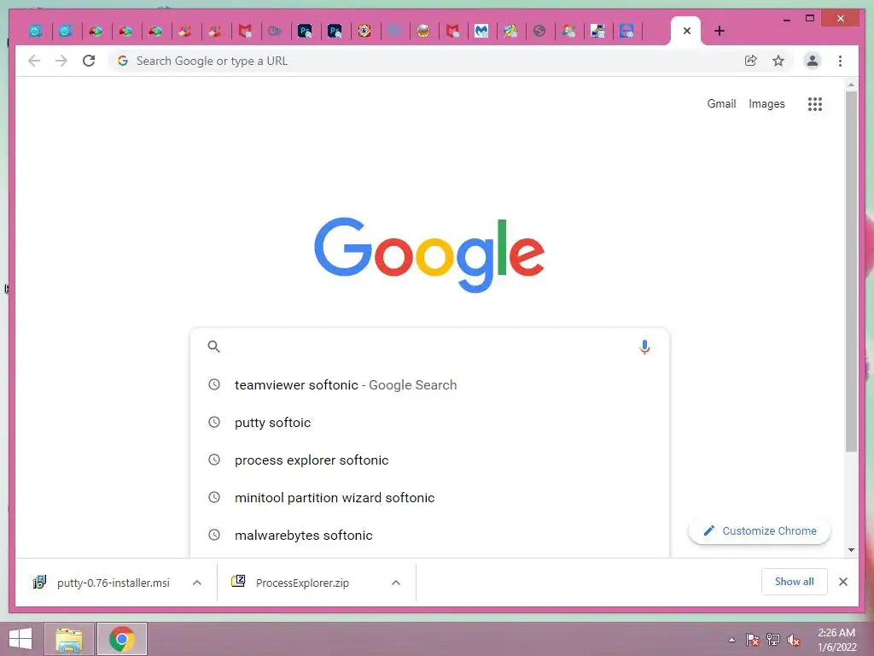Viewport: 874px width, 656px height.
Task: Open the Action Center flag icon
Action: coord(753,640)
